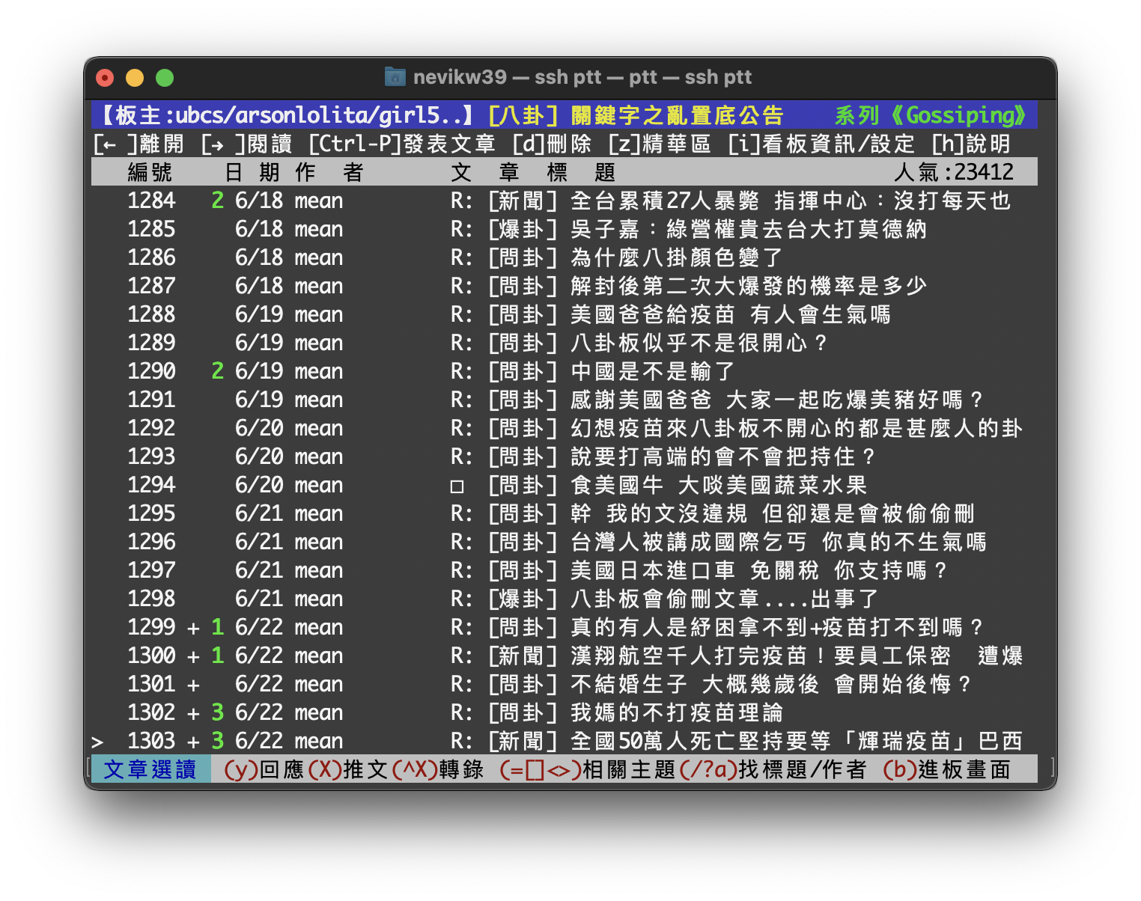
Task: Open article 1293 說要打高端的
Action: click(565, 456)
